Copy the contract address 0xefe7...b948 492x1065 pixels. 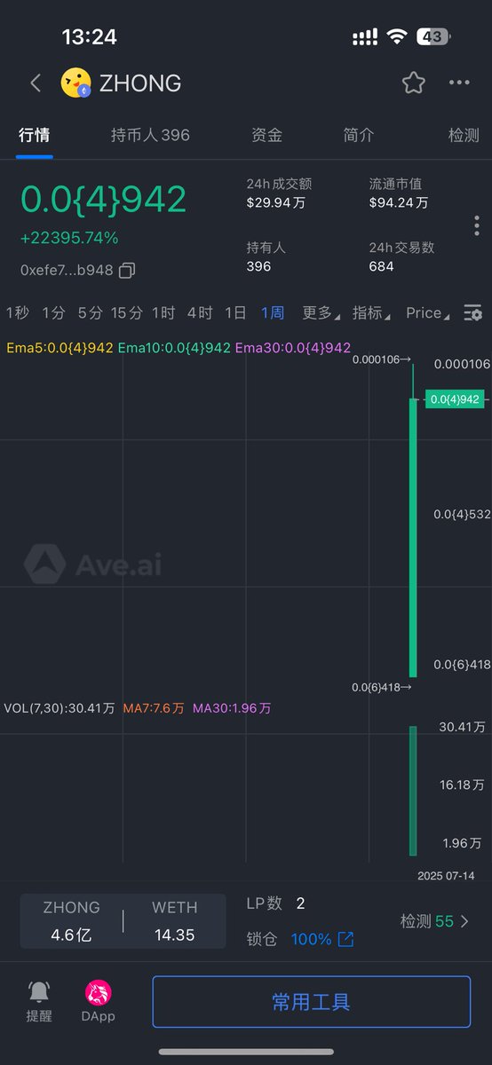[127, 270]
